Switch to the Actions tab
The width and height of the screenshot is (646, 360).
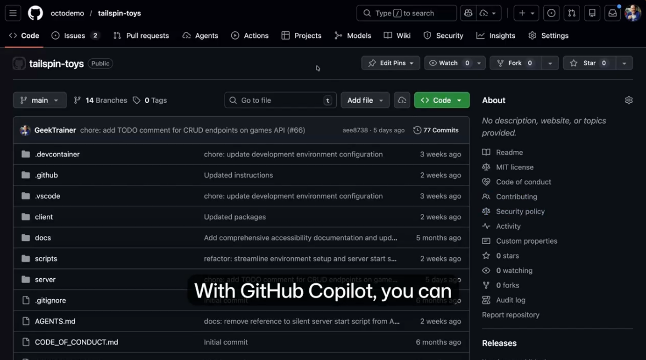250,36
